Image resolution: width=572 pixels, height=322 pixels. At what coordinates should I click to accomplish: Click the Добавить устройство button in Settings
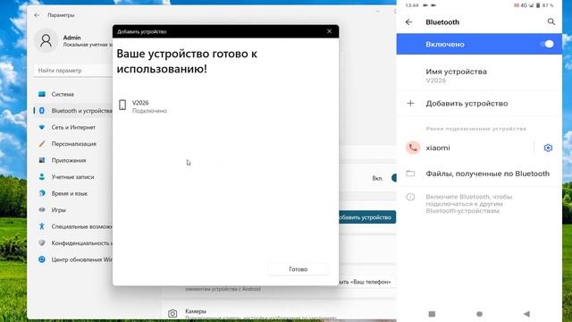pos(367,217)
